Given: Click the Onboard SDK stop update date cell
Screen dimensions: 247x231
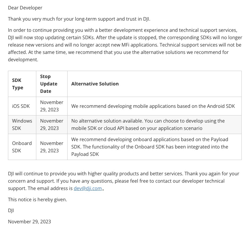Looking at the screenshot, I should pos(52,147).
